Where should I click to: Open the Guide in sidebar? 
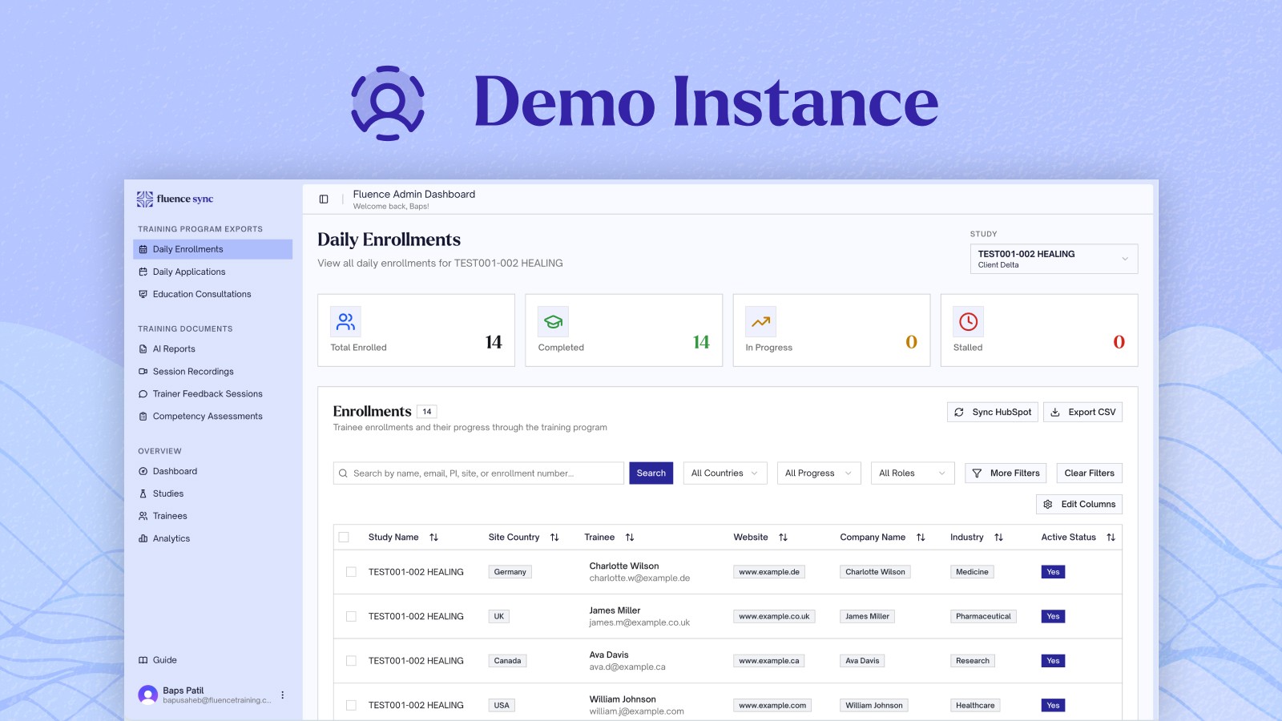click(213, 660)
